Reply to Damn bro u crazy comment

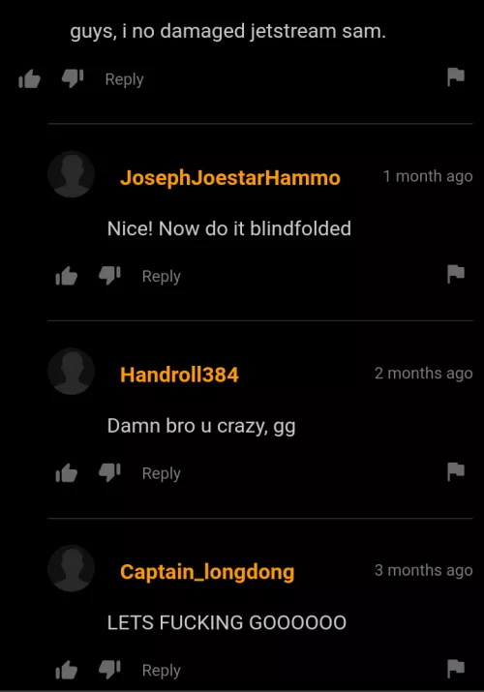161,473
